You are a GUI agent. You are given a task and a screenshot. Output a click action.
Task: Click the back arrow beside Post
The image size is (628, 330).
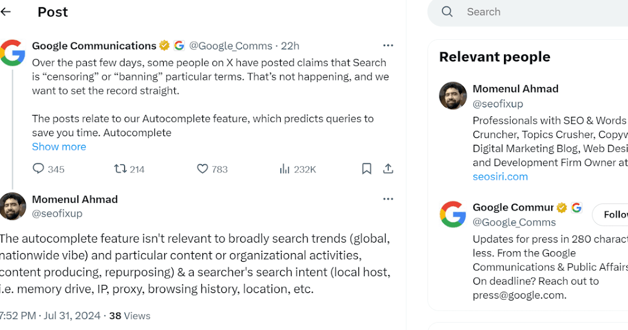(x=6, y=12)
